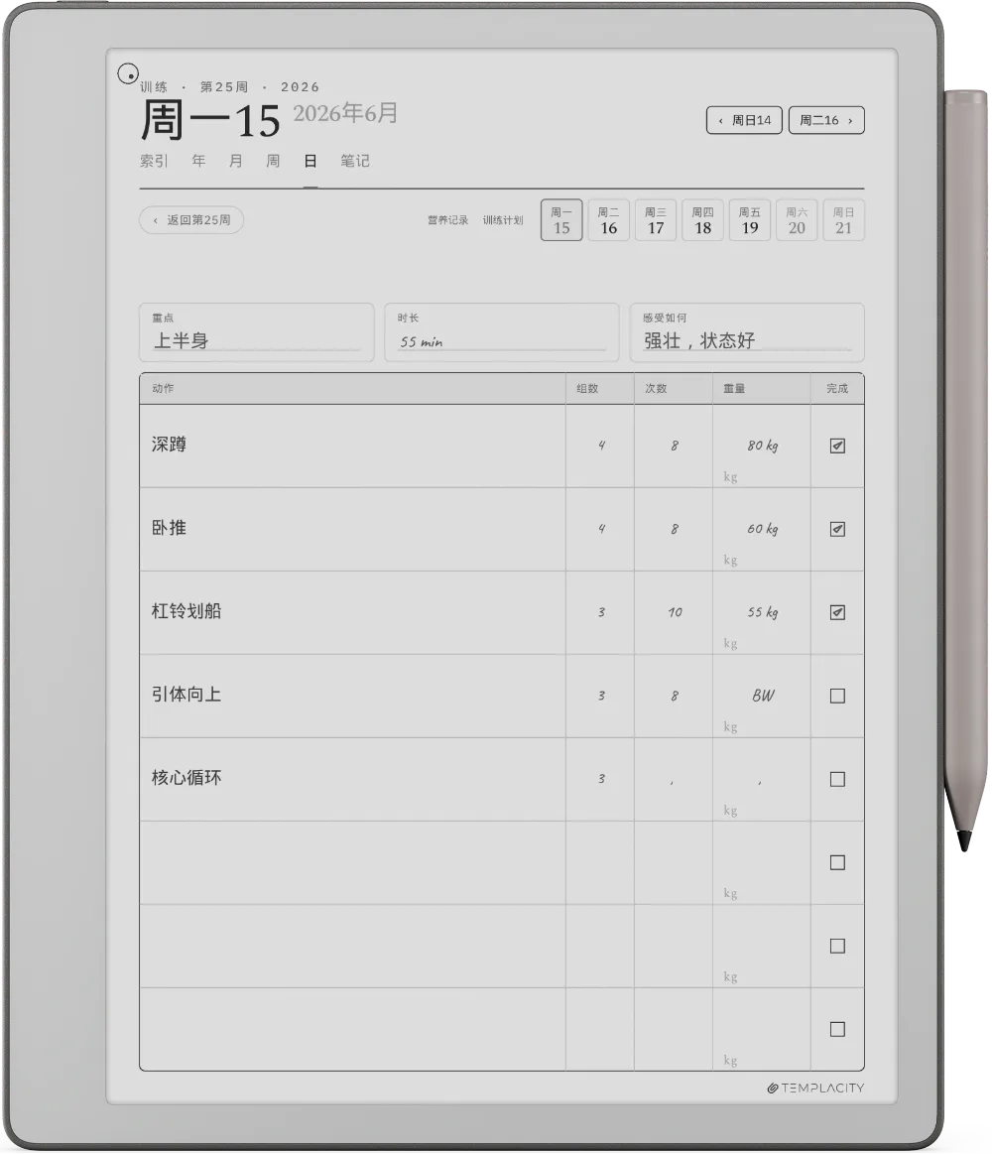Tap the 2026年6月 month label

346,113
